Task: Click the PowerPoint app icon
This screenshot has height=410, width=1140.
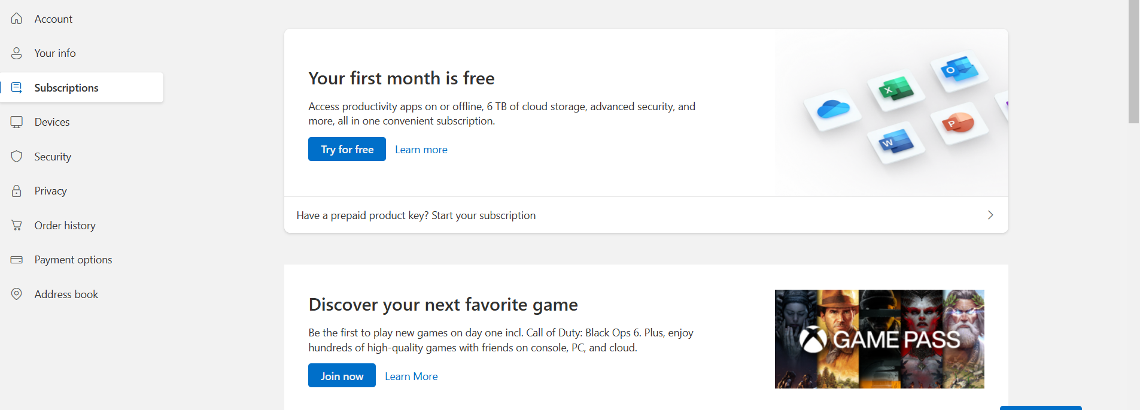Action: click(x=959, y=123)
